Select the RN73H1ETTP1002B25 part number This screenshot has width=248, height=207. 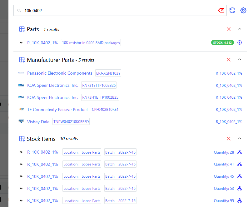[100, 97]
